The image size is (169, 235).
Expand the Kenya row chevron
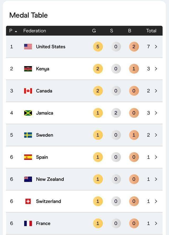point(156,69)
